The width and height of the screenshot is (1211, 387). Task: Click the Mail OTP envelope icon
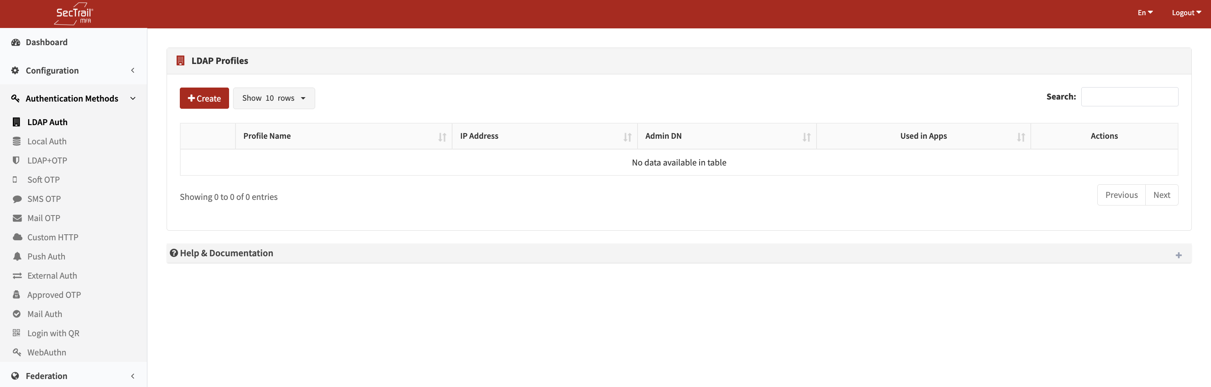click(x=17, y=218)
